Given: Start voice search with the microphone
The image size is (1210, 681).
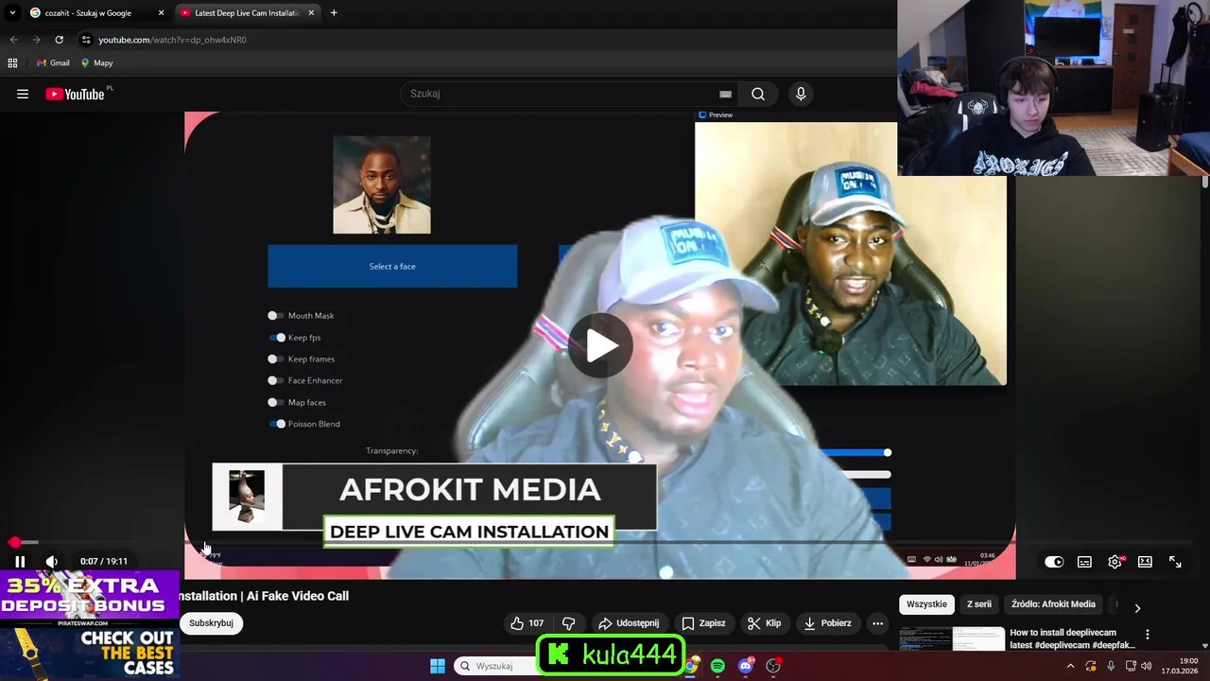Looking at the screenshot, I should click(x=801, y=94).
